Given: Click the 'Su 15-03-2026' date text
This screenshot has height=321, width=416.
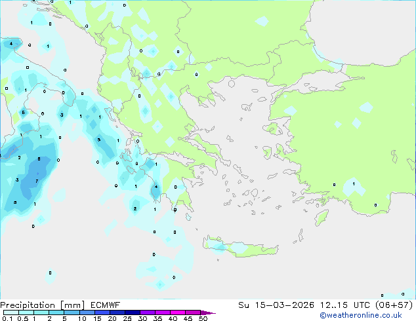Looking at the screenshot, I should 276,305.
